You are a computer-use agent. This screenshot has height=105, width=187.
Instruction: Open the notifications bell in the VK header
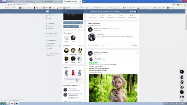(x=88, y=11)
